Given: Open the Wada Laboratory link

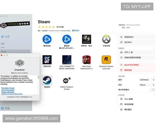Looking at the screenshot, I should point(8,92).
